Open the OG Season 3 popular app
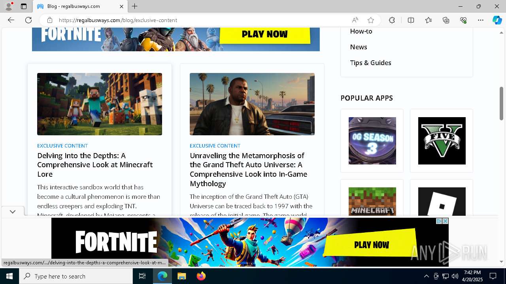This screenshot has width=506, height=284. coord(372,141)
